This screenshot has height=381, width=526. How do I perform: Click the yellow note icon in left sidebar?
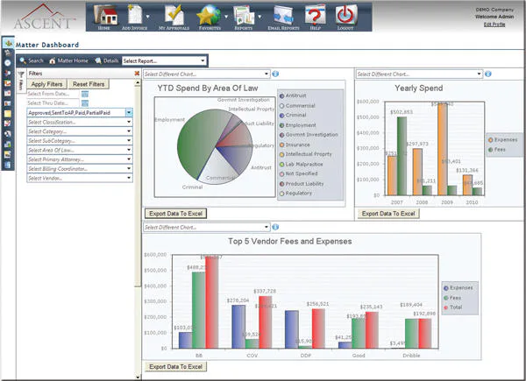tap(7, 114)
